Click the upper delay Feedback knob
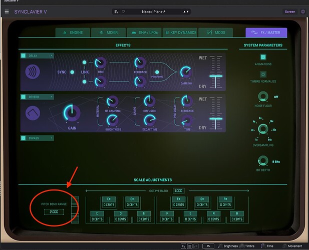Viewport: 309px width, 250px height. pos(140,62)
